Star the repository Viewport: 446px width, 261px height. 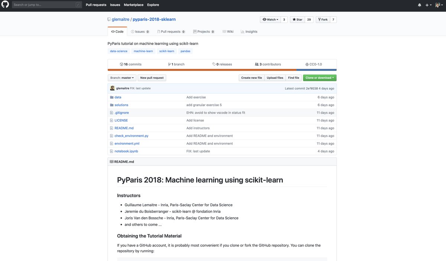pyautogui.click(x=297, y=20)
